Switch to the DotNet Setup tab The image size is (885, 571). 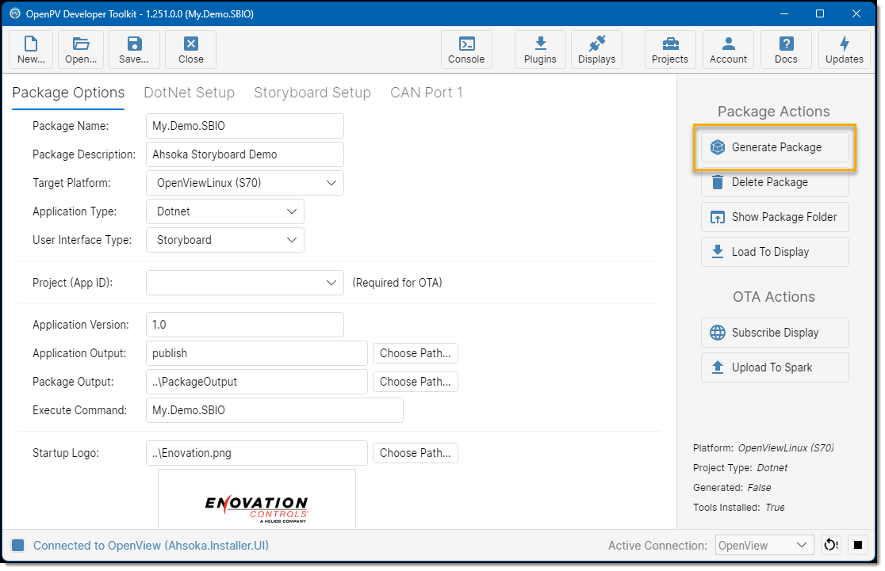pyautogui.click(x=189, y=93)
